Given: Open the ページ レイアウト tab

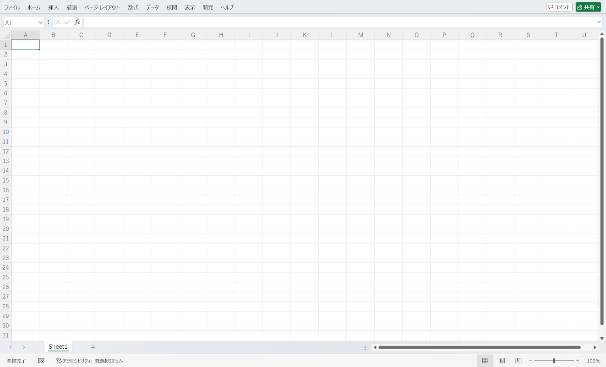Looking at the screenshot, I should (x=102, y=7).
